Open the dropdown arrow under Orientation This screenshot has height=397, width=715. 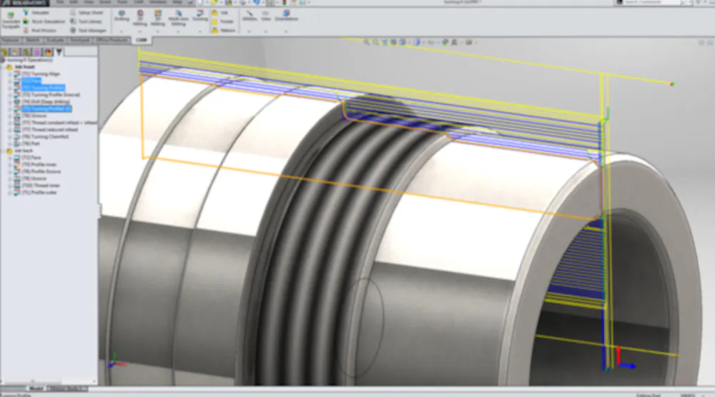coord(286,31)
